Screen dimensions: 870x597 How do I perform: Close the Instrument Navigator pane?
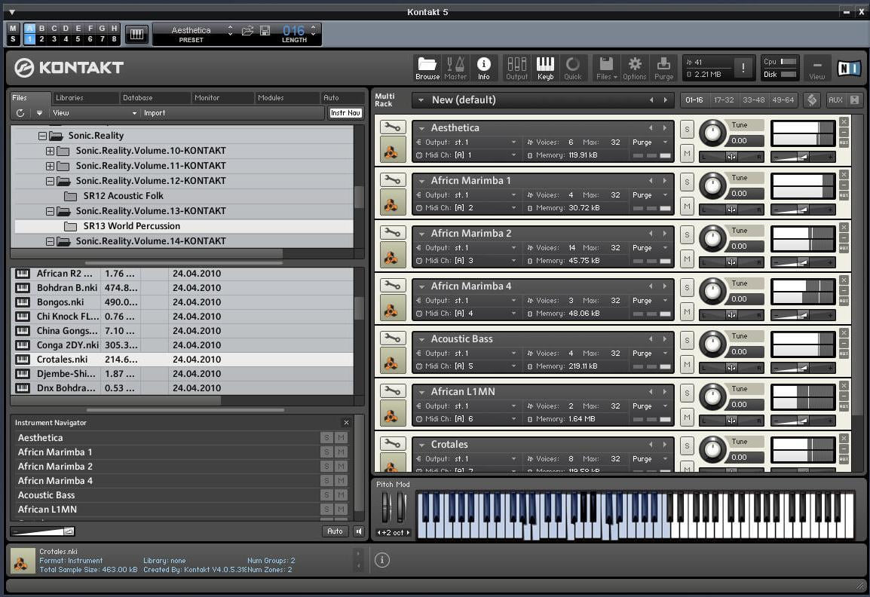[346, 423]
